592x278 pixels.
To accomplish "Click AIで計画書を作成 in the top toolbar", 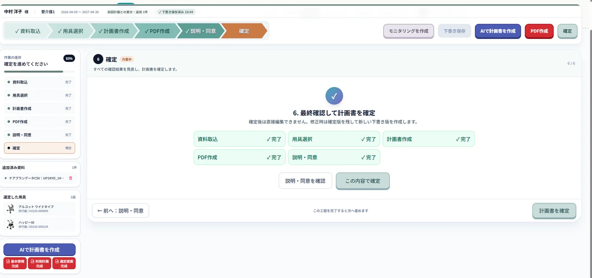I will coord(498,31).
